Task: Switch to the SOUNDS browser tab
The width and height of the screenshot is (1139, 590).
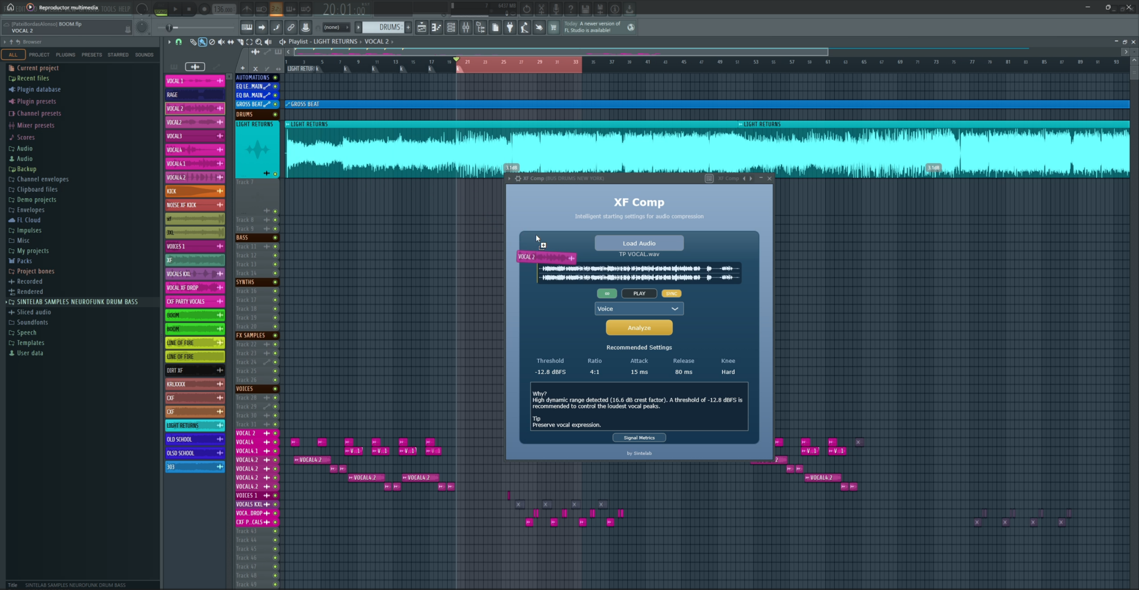Action: click(144, 54)
